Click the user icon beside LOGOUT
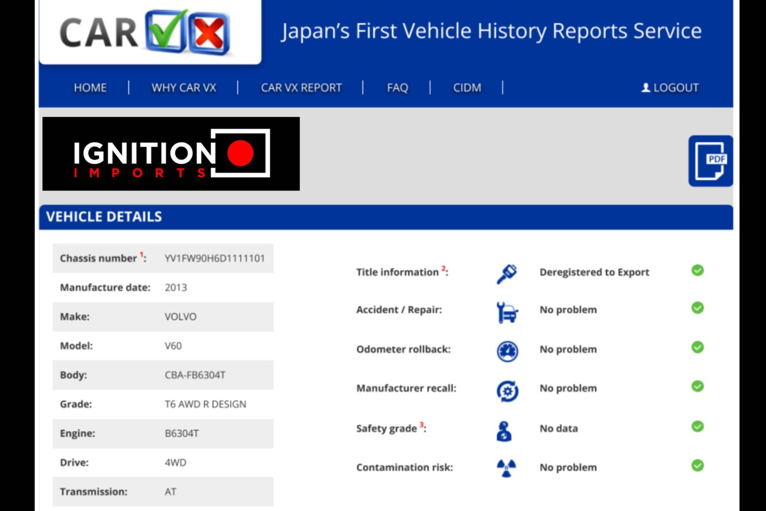 coord(646,88)
